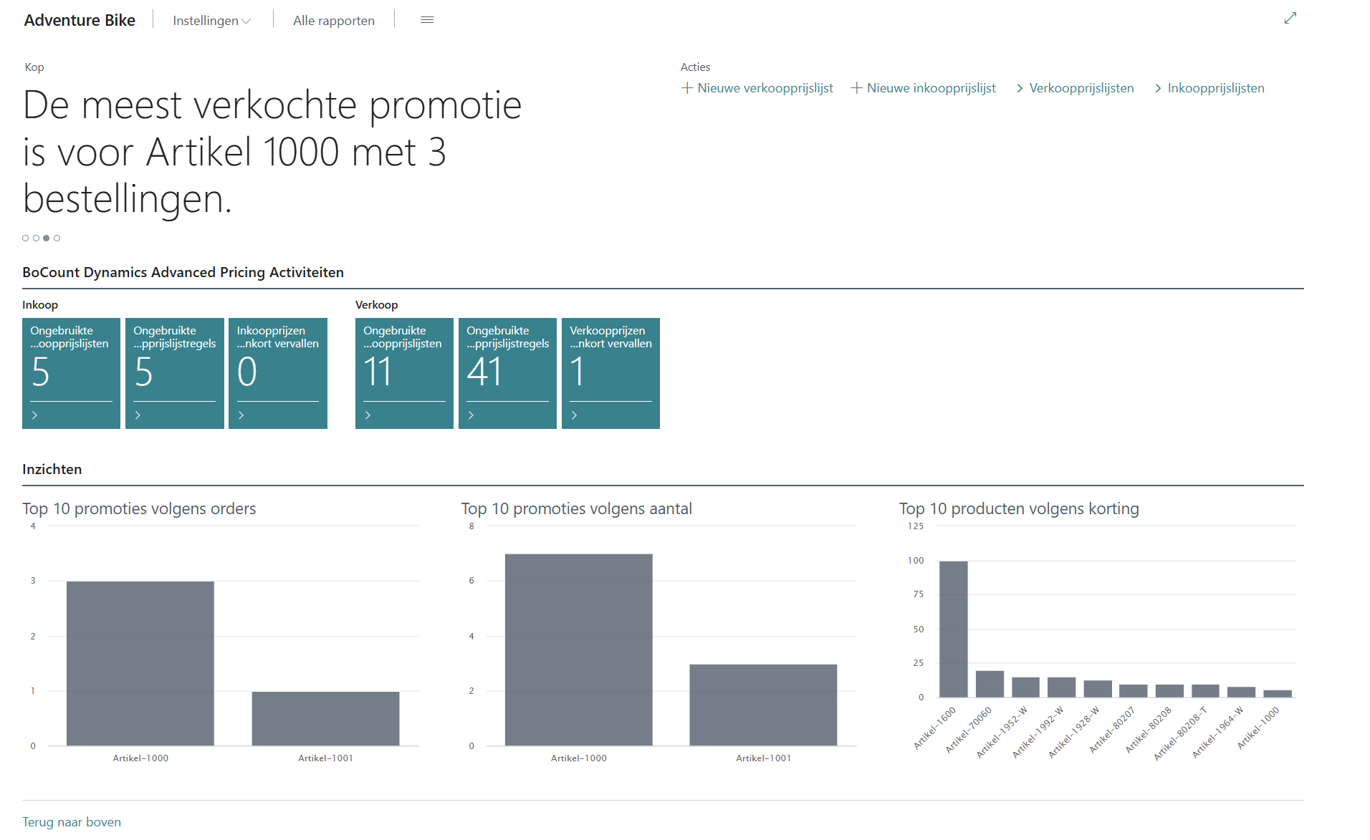The image size is (1370, 840).
Task: Select the fourth headline carousel dot
Action: 57,238
